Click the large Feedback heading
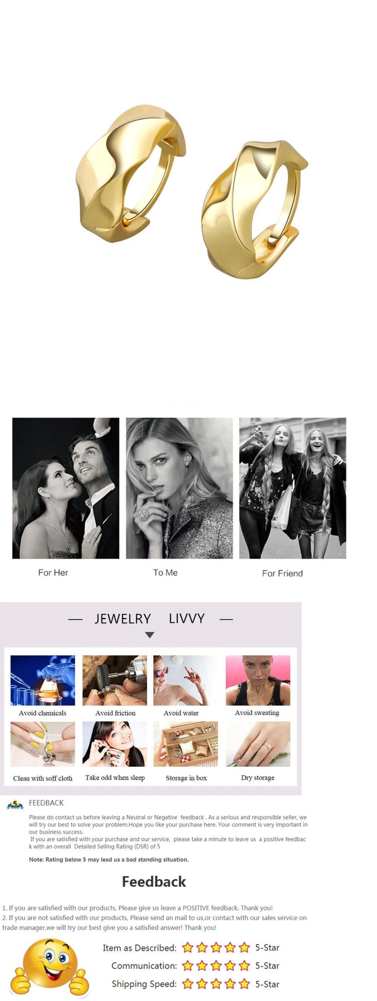 pos(154,882)
